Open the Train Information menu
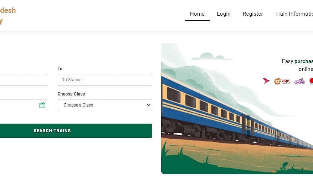 click(x=294, y=14)
